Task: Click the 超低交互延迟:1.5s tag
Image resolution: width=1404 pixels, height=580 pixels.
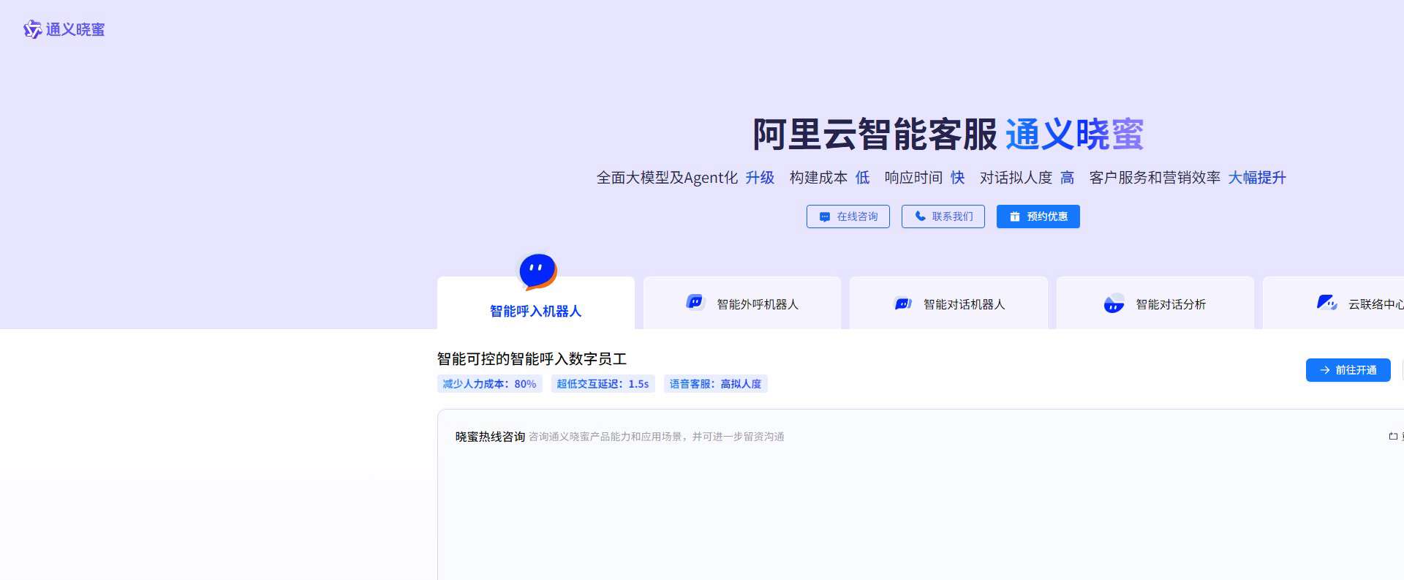Action: (603, 384)
